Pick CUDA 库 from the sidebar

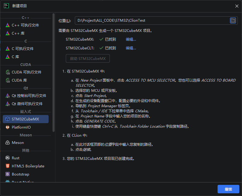[x=19, y=80]
